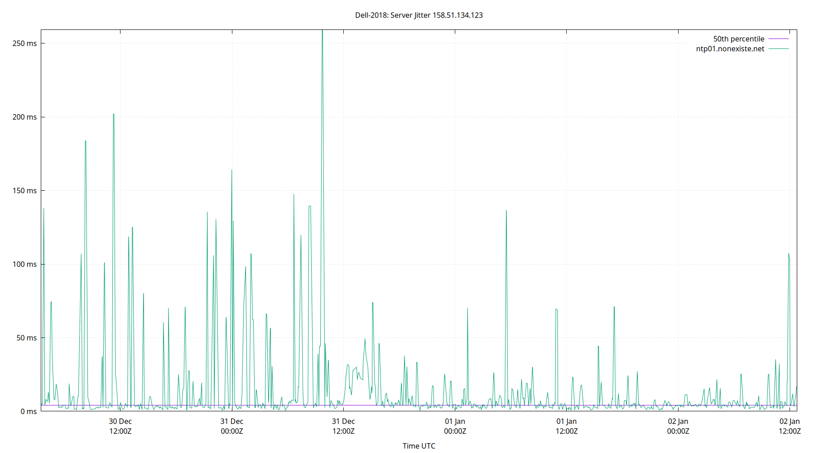Screen dimensions: 838x453
Task: Select the 200 ms spike near 30 Dec
Action: pos(113,116)
